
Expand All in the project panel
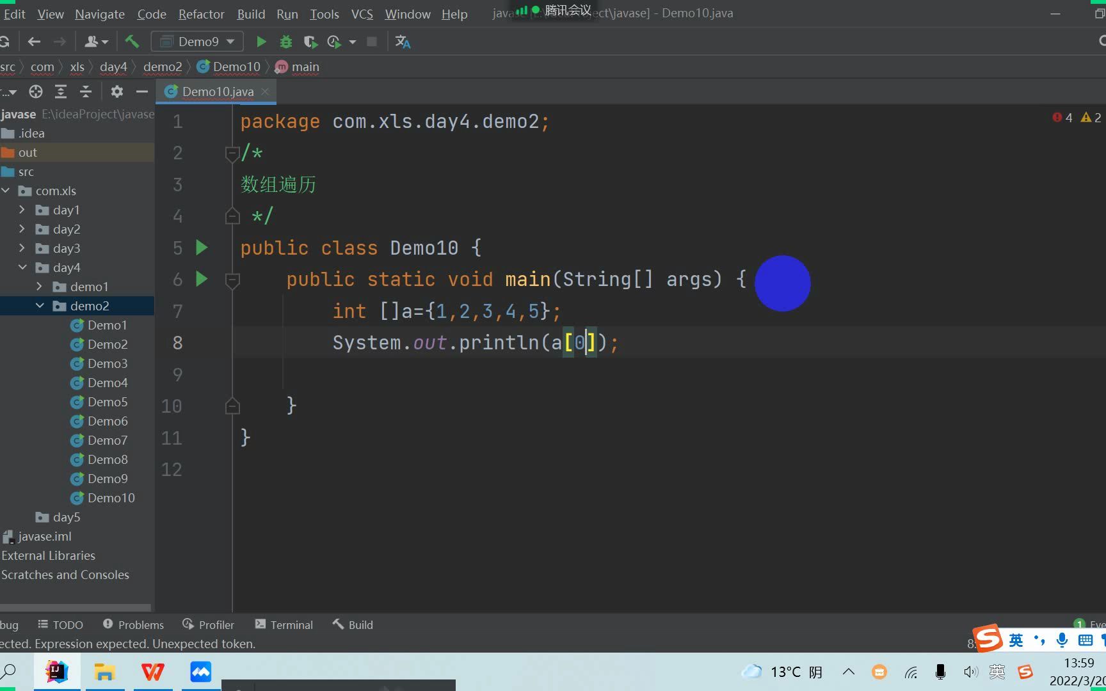point(61,91)
